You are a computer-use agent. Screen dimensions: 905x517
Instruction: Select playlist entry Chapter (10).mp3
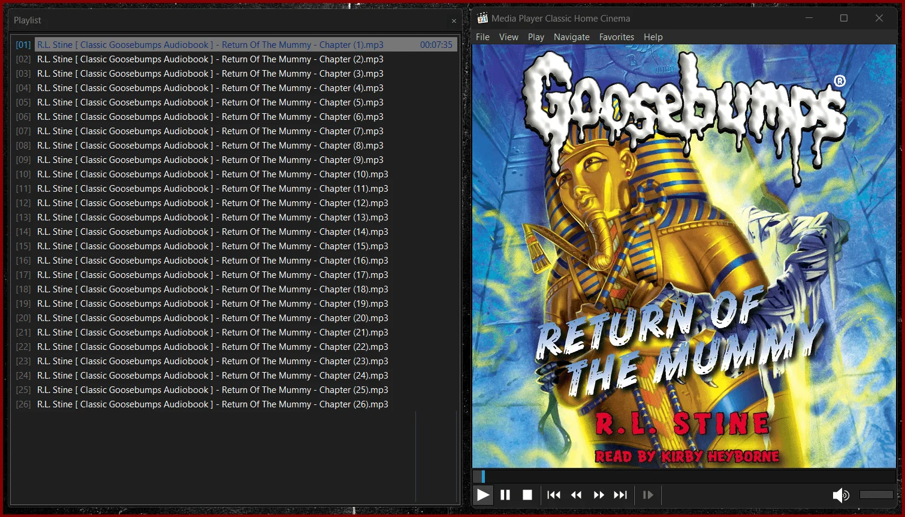[236, 174]
